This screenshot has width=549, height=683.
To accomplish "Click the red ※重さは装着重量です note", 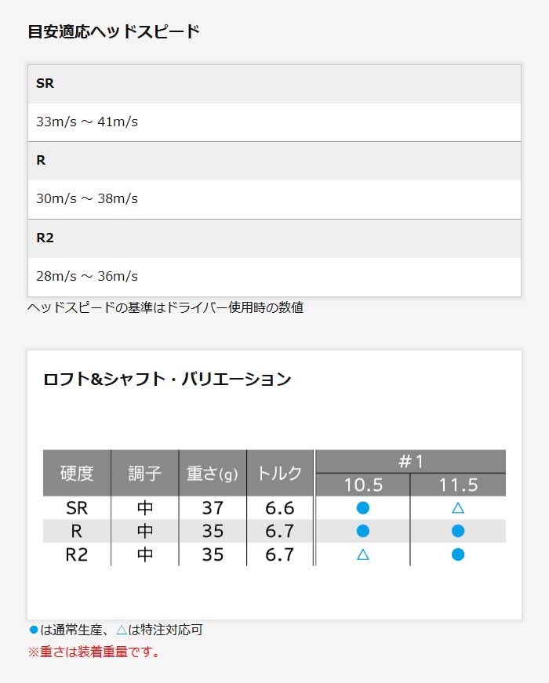I will pyautogui.click(x=93, y=652).
